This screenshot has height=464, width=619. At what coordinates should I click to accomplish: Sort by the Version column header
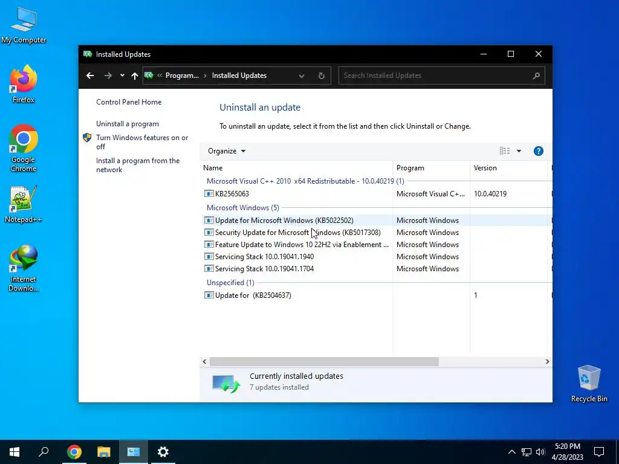click(508, 168)
